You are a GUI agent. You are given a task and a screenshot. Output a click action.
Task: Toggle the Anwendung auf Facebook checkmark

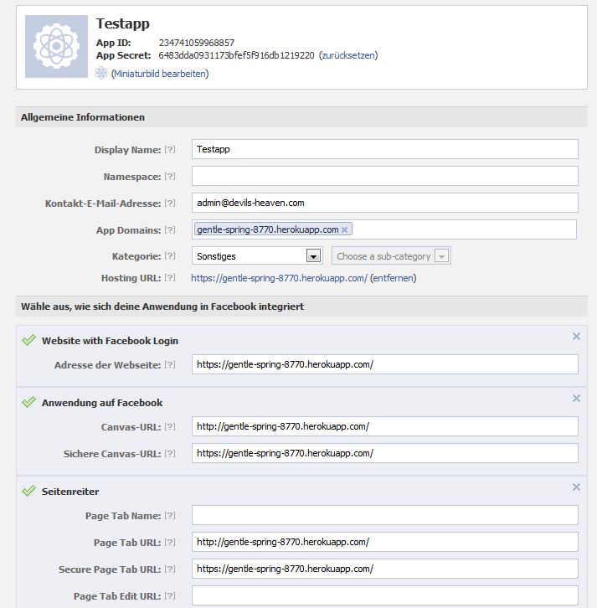click(x=28, y=402)
